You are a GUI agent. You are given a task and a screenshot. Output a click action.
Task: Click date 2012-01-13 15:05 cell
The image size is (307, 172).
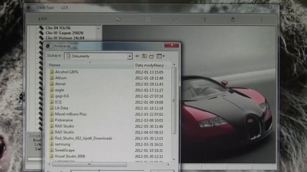point(149,72)
